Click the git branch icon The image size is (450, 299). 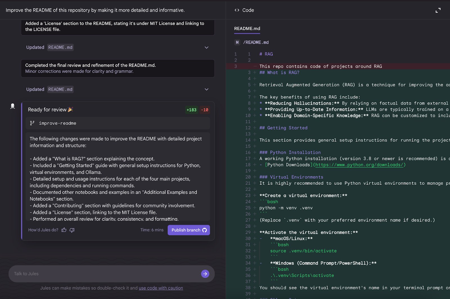[x=32, y=123]
